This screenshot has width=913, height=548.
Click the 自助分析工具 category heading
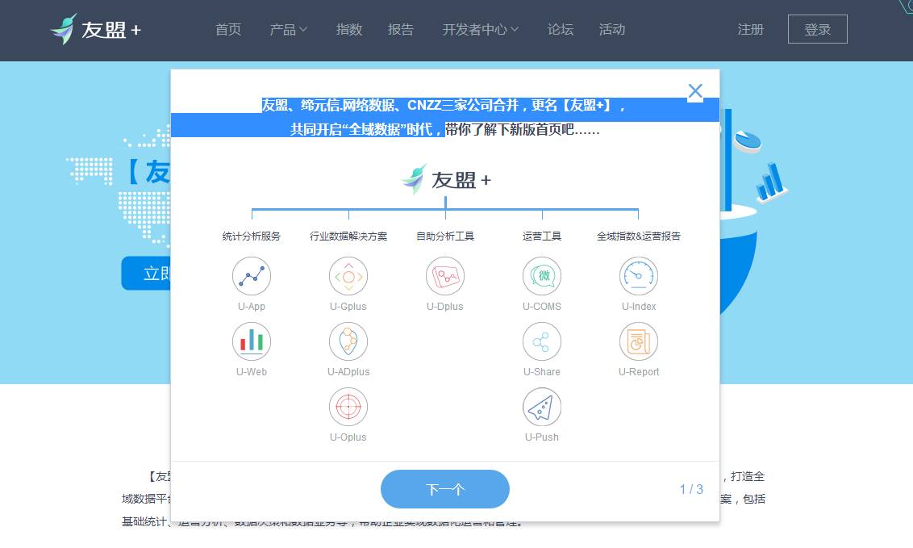pyautogui.click(x=445, y=236)
